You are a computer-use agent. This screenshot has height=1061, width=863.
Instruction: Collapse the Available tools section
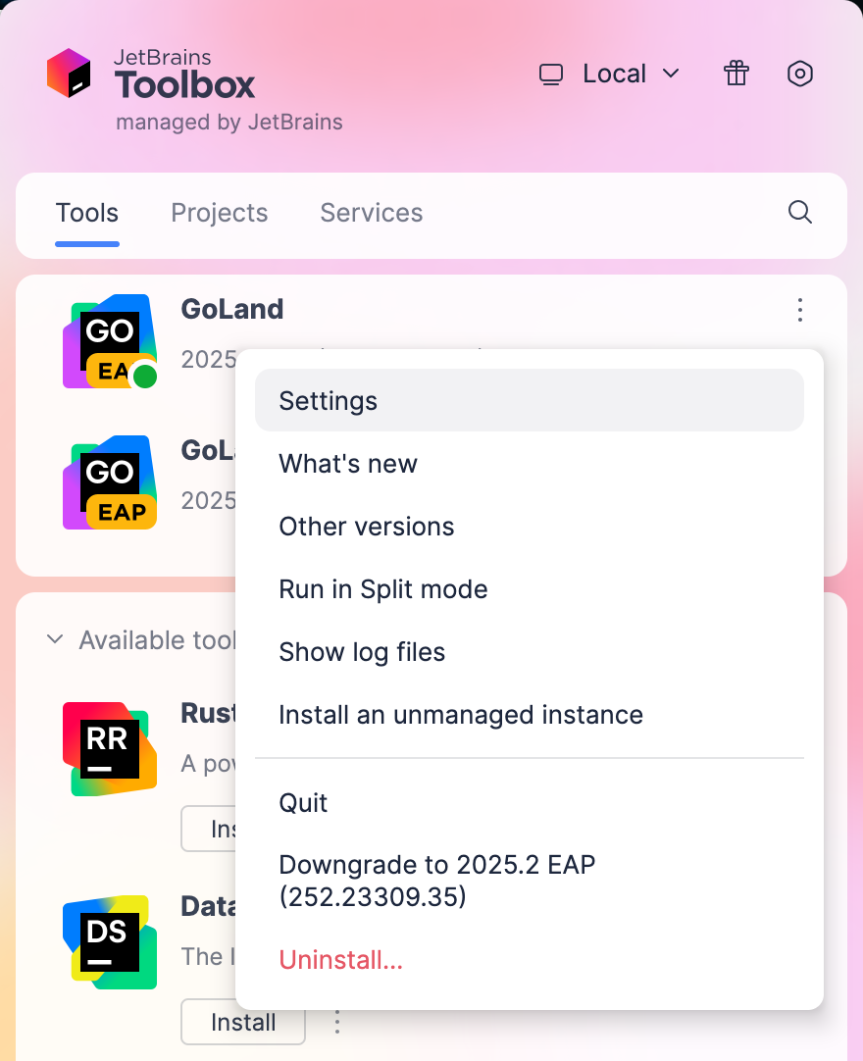point(55,639)
